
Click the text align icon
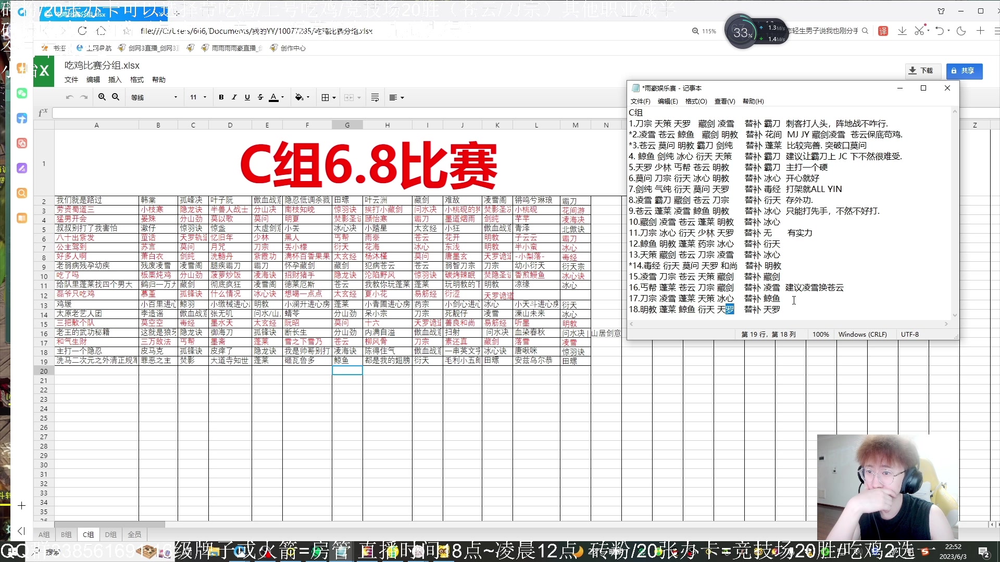pyautogui.click(x=394, y=97)
